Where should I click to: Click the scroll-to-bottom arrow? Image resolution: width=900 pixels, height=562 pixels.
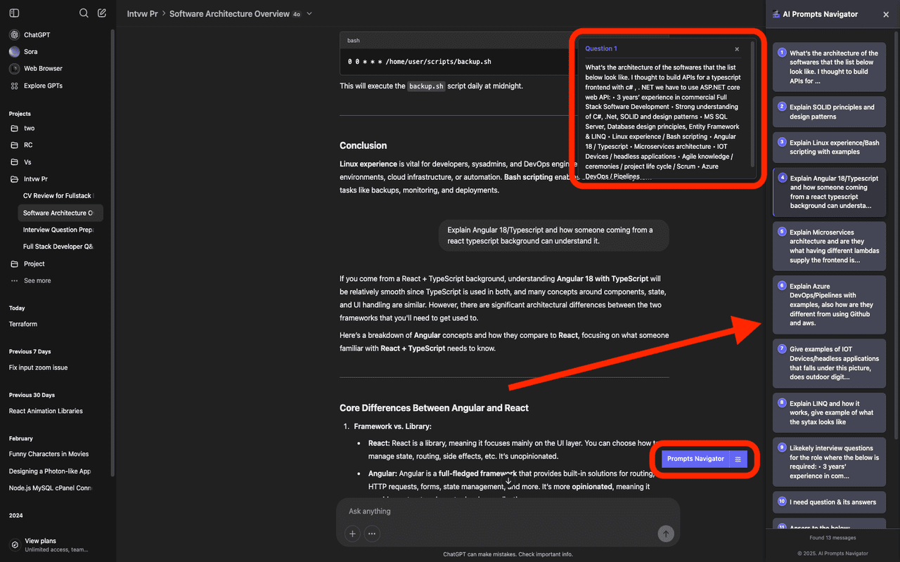click(508, 481)
